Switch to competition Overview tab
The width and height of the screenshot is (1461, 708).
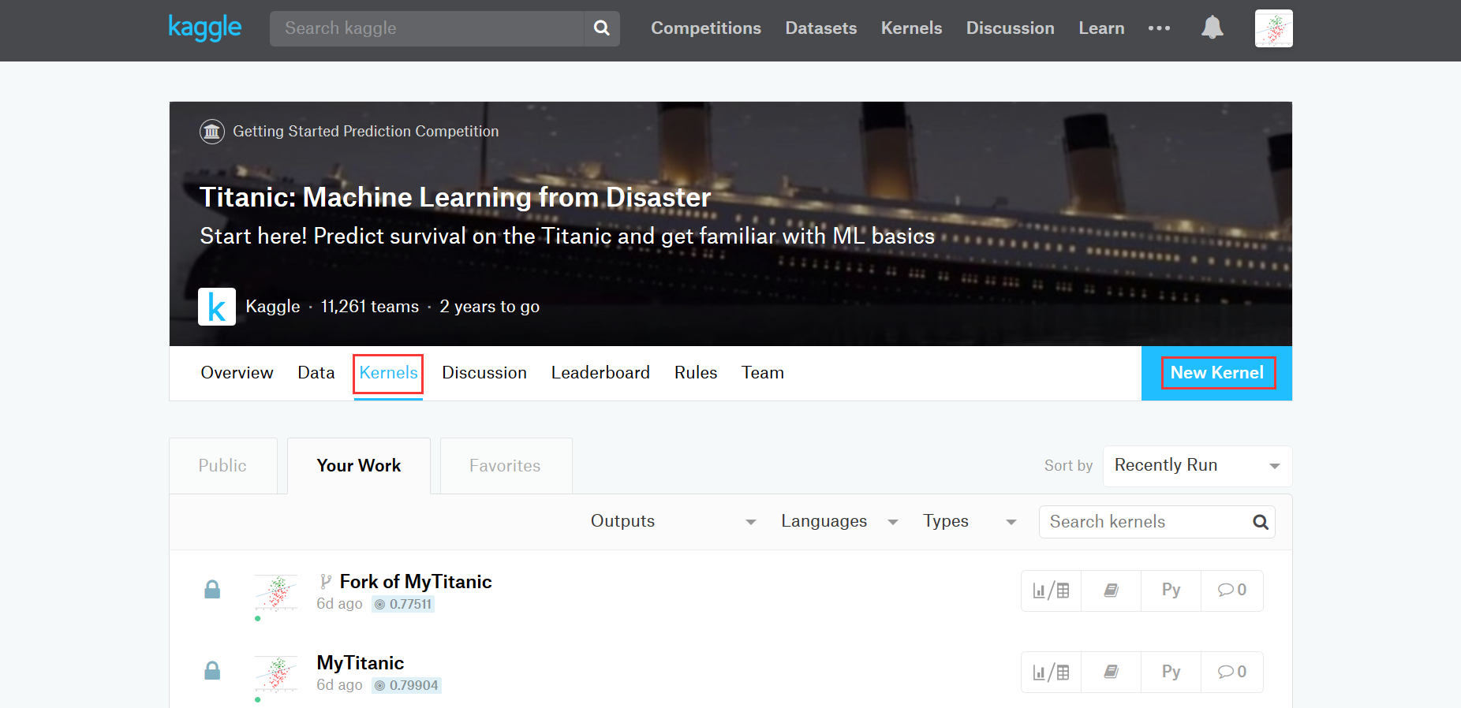pyautogui.click(x=237, y=373)
